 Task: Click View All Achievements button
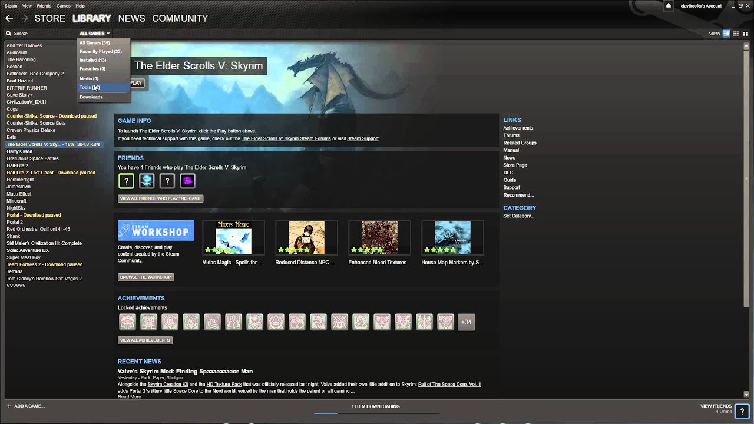[145, 340]
